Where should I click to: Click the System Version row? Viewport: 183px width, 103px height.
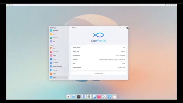point(99,47)
